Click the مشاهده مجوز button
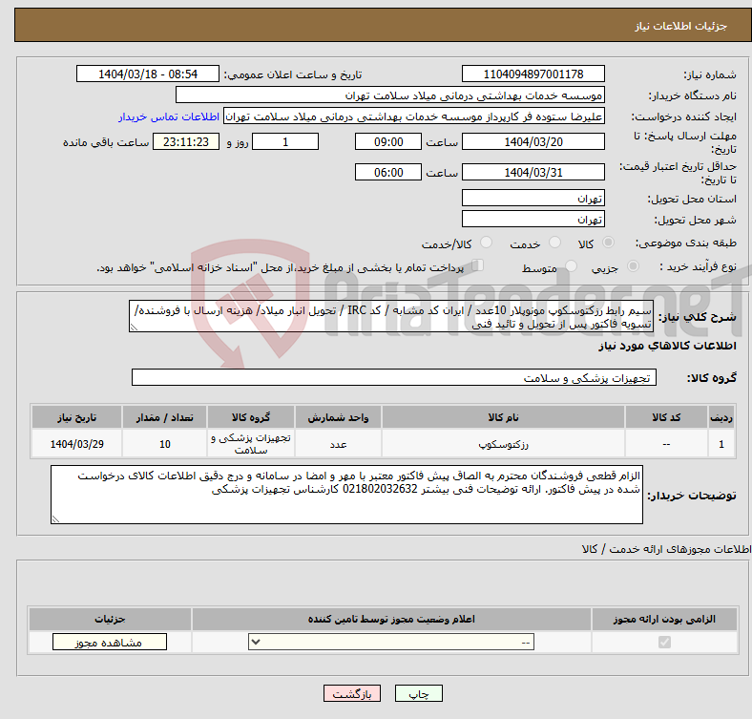Screen dimensions: 752x719 107,643
